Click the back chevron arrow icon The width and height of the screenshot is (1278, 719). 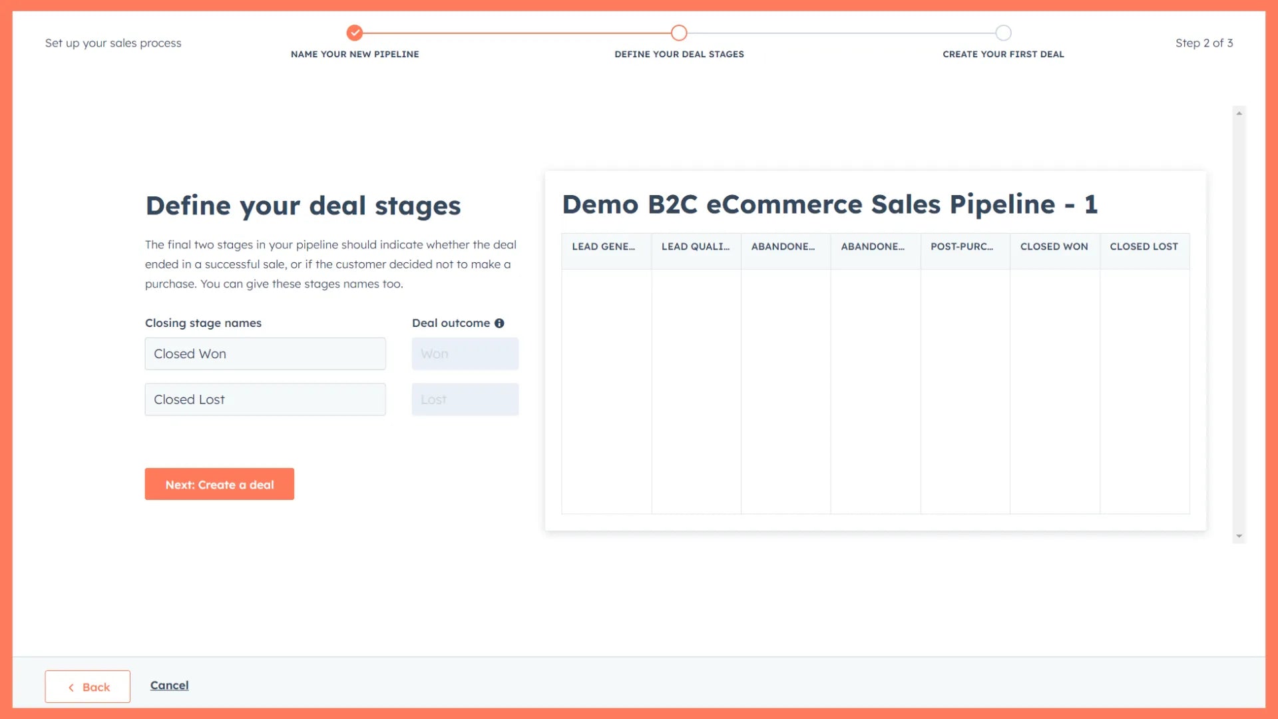tap(71, 686)
